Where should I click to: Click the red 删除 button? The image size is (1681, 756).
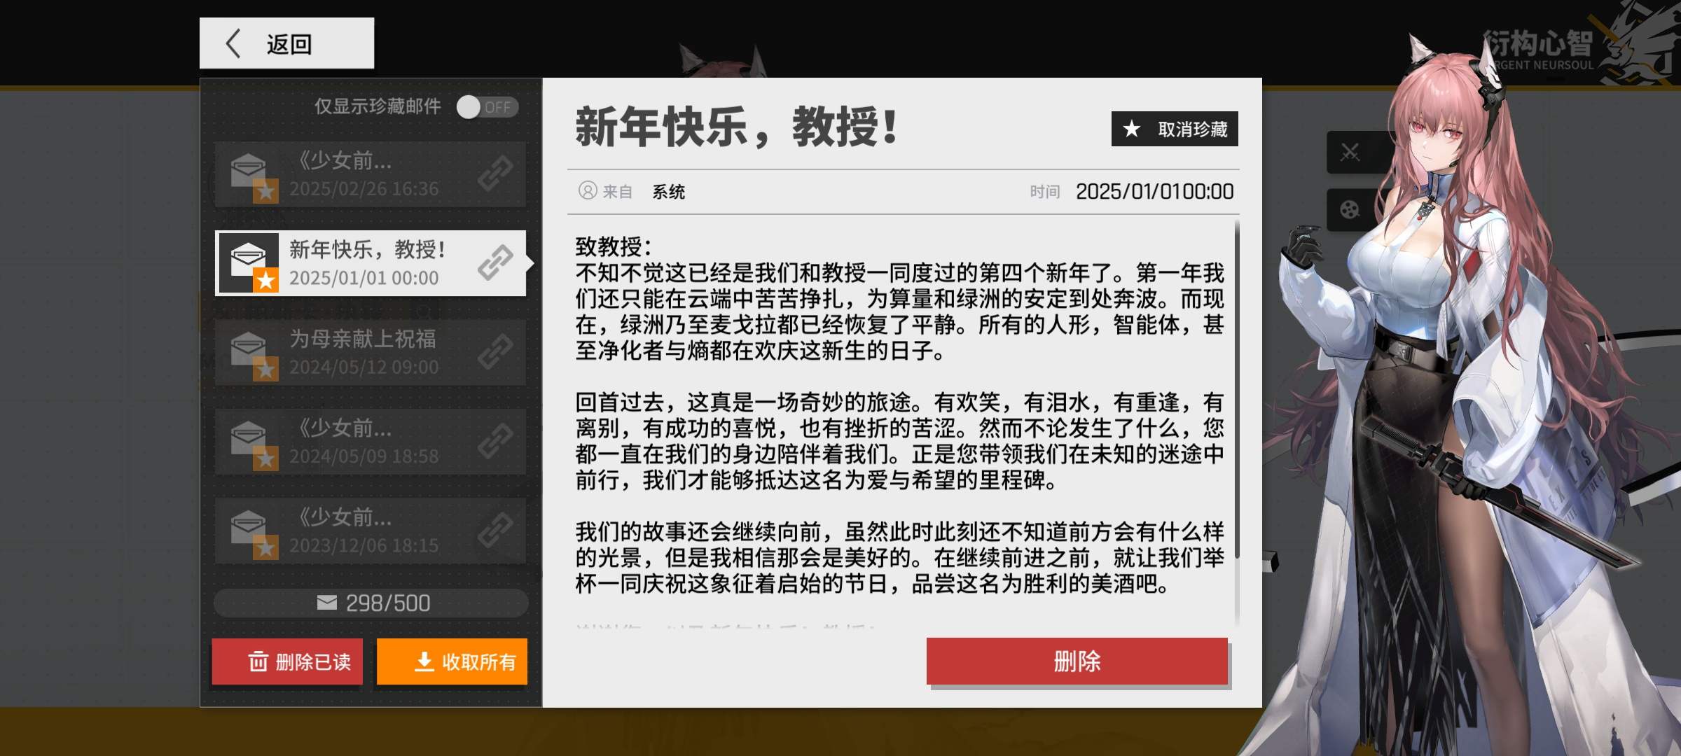coord(1077,661)
